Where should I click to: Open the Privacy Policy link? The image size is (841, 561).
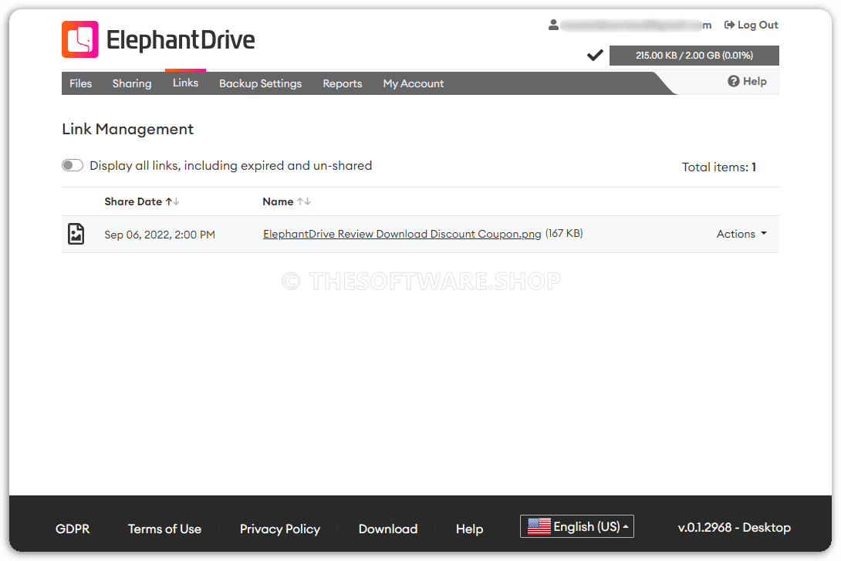point(280,529)
